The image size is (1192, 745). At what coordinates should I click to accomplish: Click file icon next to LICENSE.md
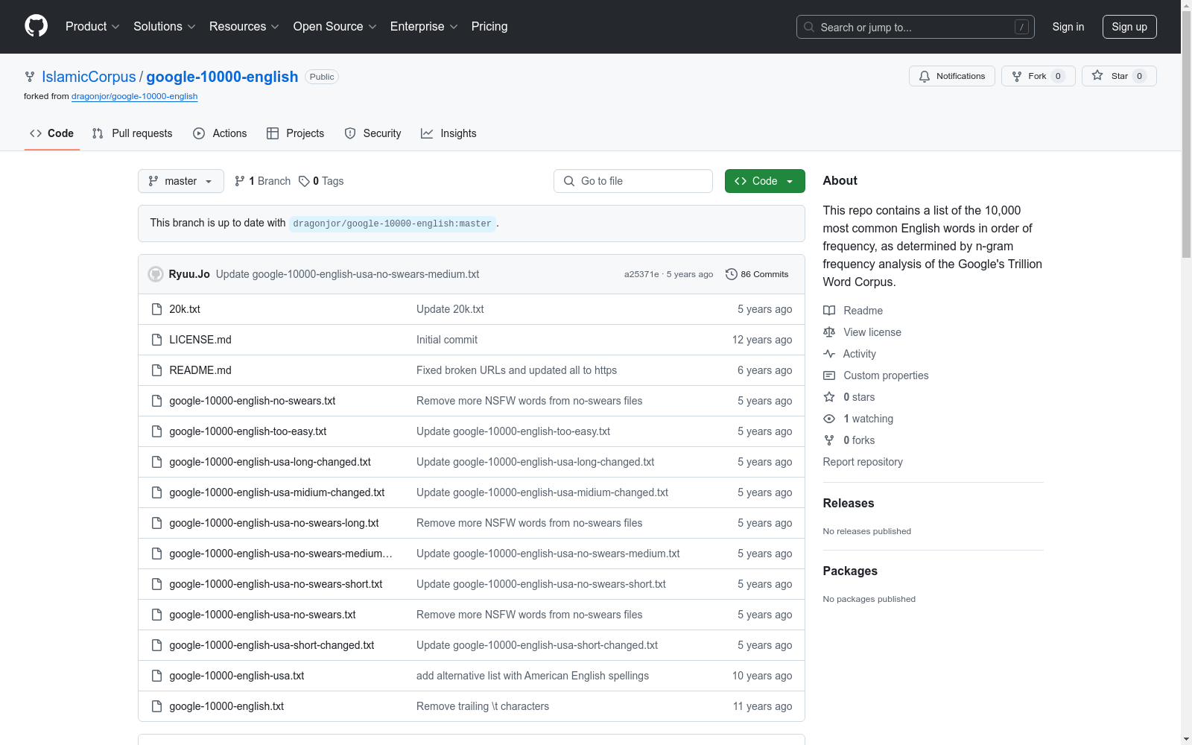tap(156, 340)
